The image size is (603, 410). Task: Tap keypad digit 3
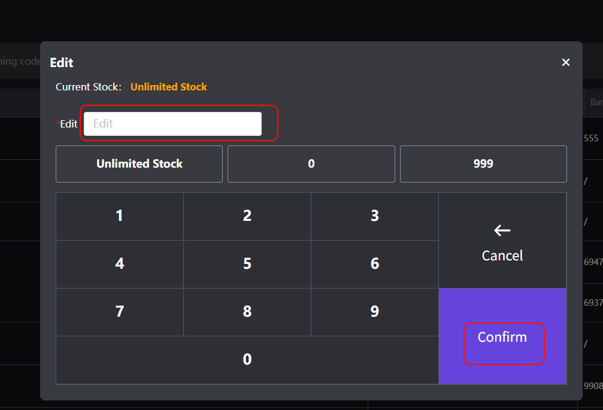374,216
